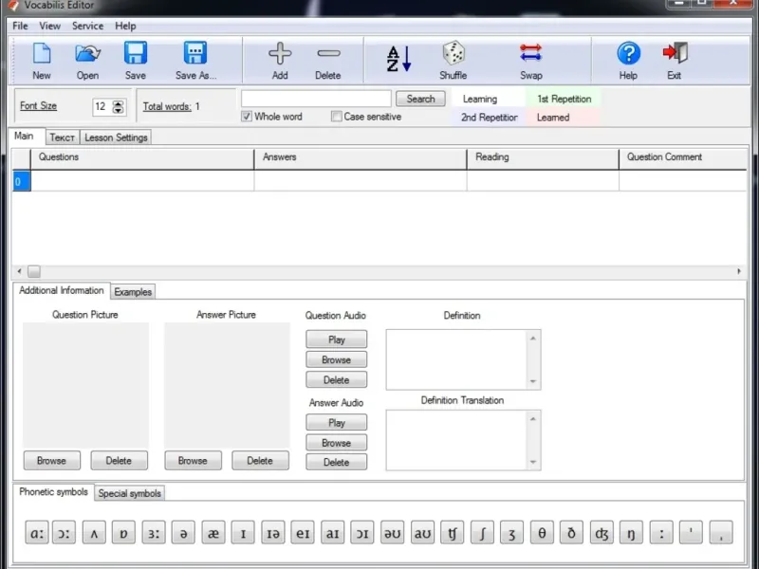Insert phonetic symbol ɑː
This screenshot has width=759, height=569.
(x=37, y=533)
